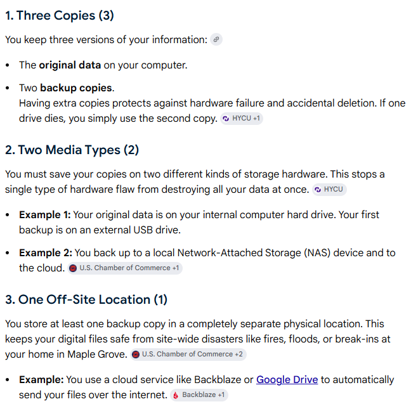The height and width of the screenshot is (404, 411).
Task: Open the 'HYCU +1' source citation chip
Action: [242, 119]
